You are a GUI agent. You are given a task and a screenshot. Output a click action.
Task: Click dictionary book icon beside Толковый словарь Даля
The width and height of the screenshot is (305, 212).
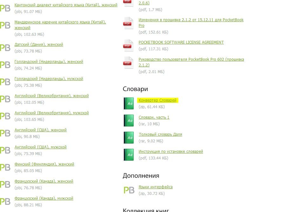point(129,138)
